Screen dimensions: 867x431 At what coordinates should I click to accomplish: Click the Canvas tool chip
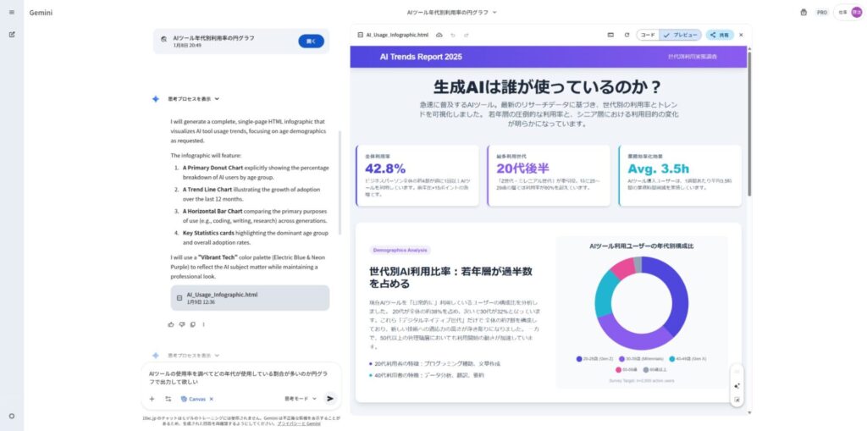coord(193,399)
